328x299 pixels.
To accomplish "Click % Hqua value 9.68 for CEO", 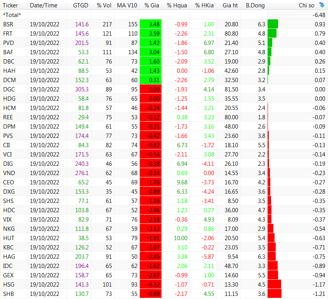I will [182, 182].
